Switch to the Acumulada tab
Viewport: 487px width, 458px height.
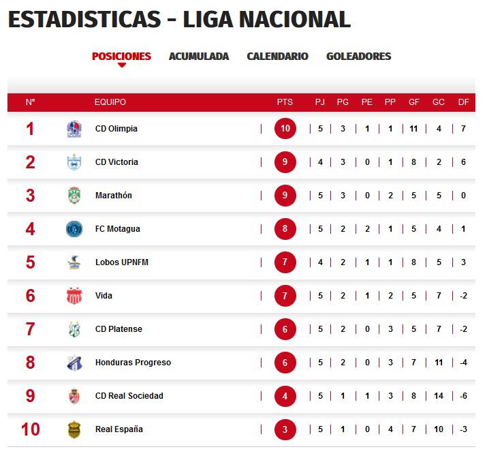tap(199, 57)
